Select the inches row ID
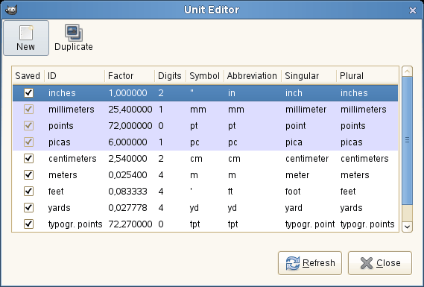424x287 pixels. pos(62,93)
